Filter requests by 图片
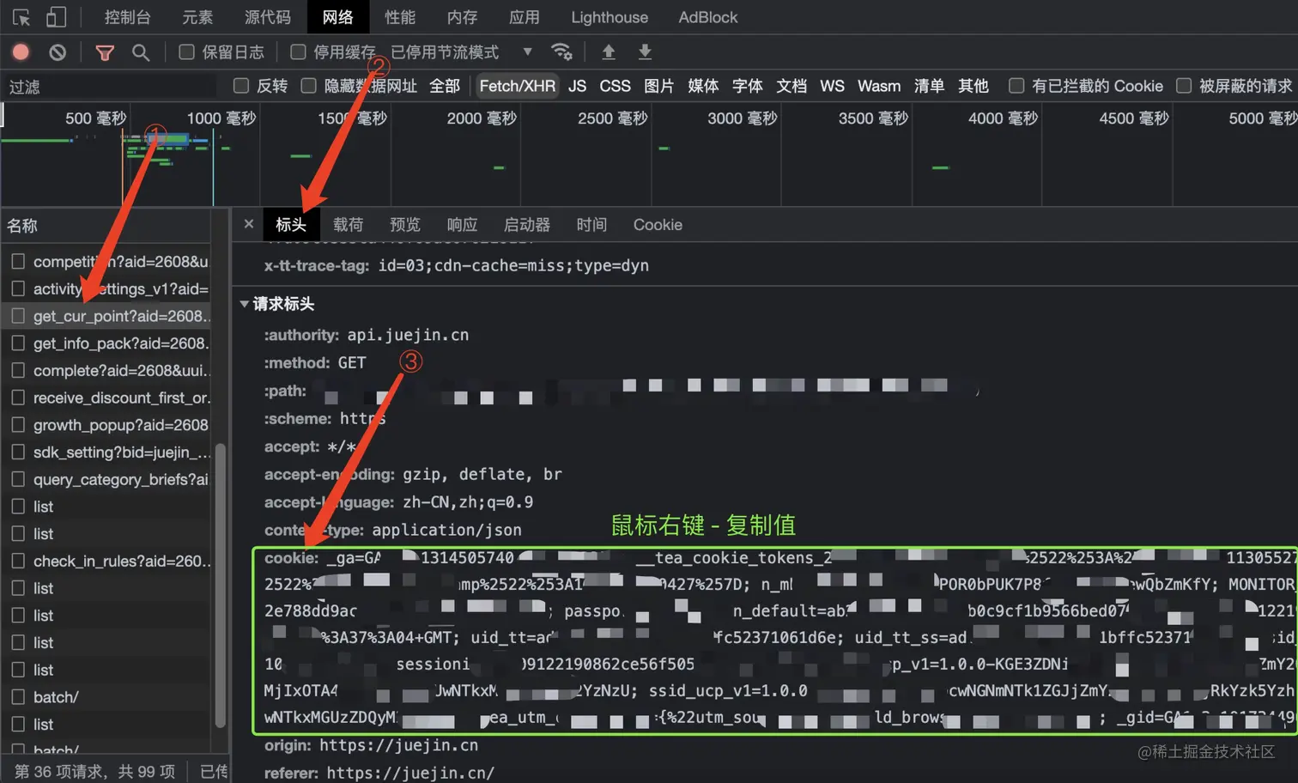 [x=658, y=86]
